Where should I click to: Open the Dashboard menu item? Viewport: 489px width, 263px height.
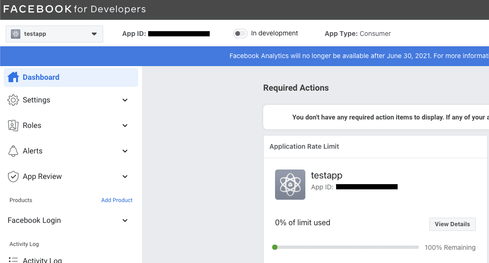[71, 77]
